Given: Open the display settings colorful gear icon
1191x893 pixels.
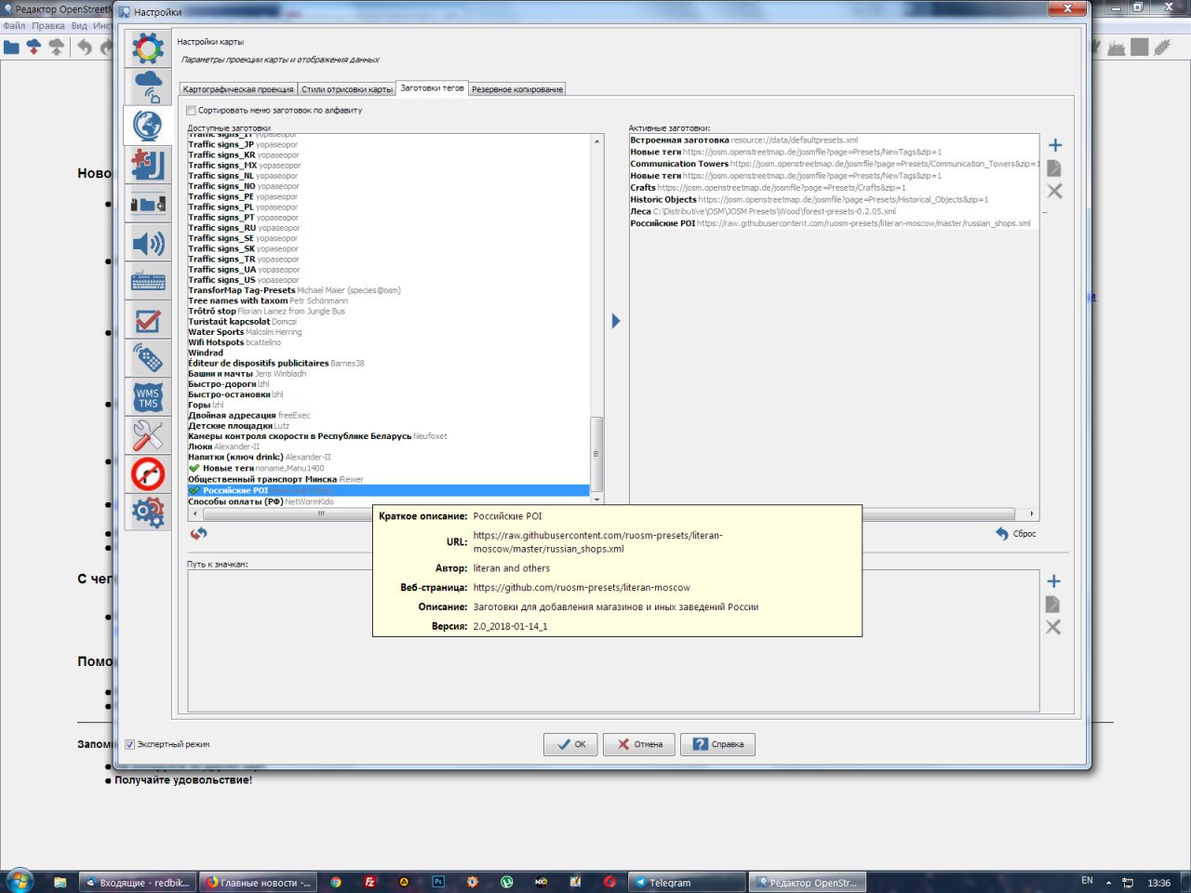Looking at the screenshot, I should tap(148, 47).
